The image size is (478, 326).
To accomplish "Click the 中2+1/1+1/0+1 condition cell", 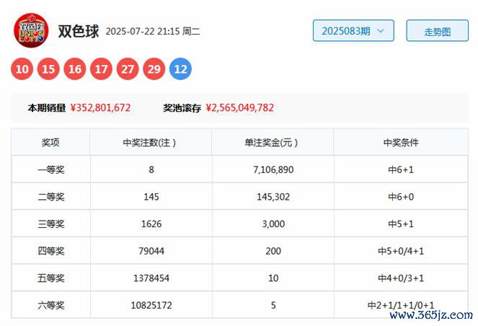I will (401, 305).
